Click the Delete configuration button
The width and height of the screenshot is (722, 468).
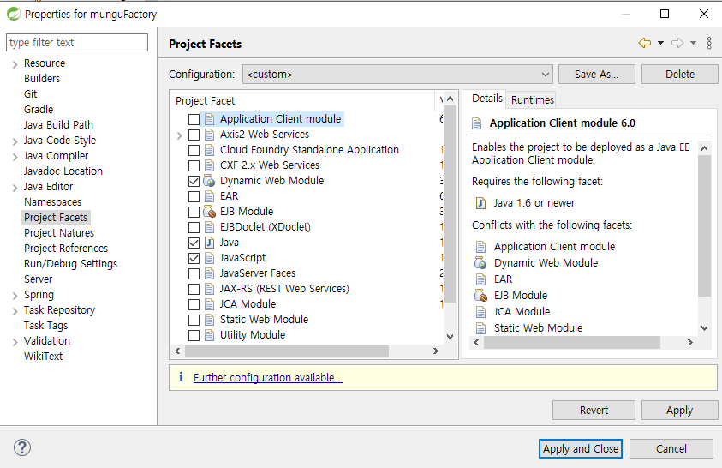pos(680,75)
